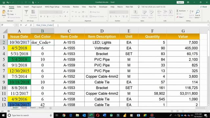Select the cell containing Voltmeter
210x118 pixels.
pos(102,48)
